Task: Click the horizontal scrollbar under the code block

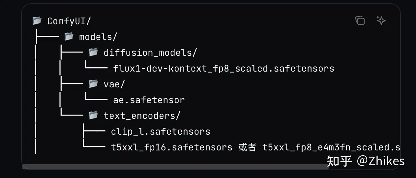Action: tap(175, 167)
